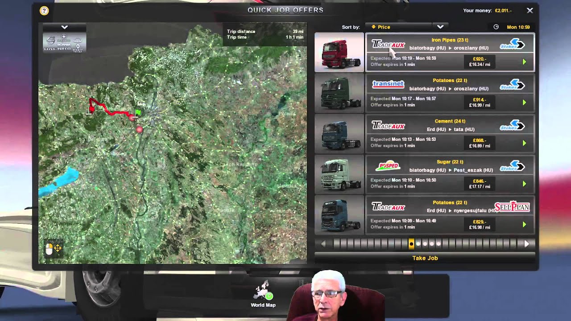This screenshot has width=571, height=321.
Task: Select the Potatoes (22 t) to oroszlany job title
Action: (450, 81)
